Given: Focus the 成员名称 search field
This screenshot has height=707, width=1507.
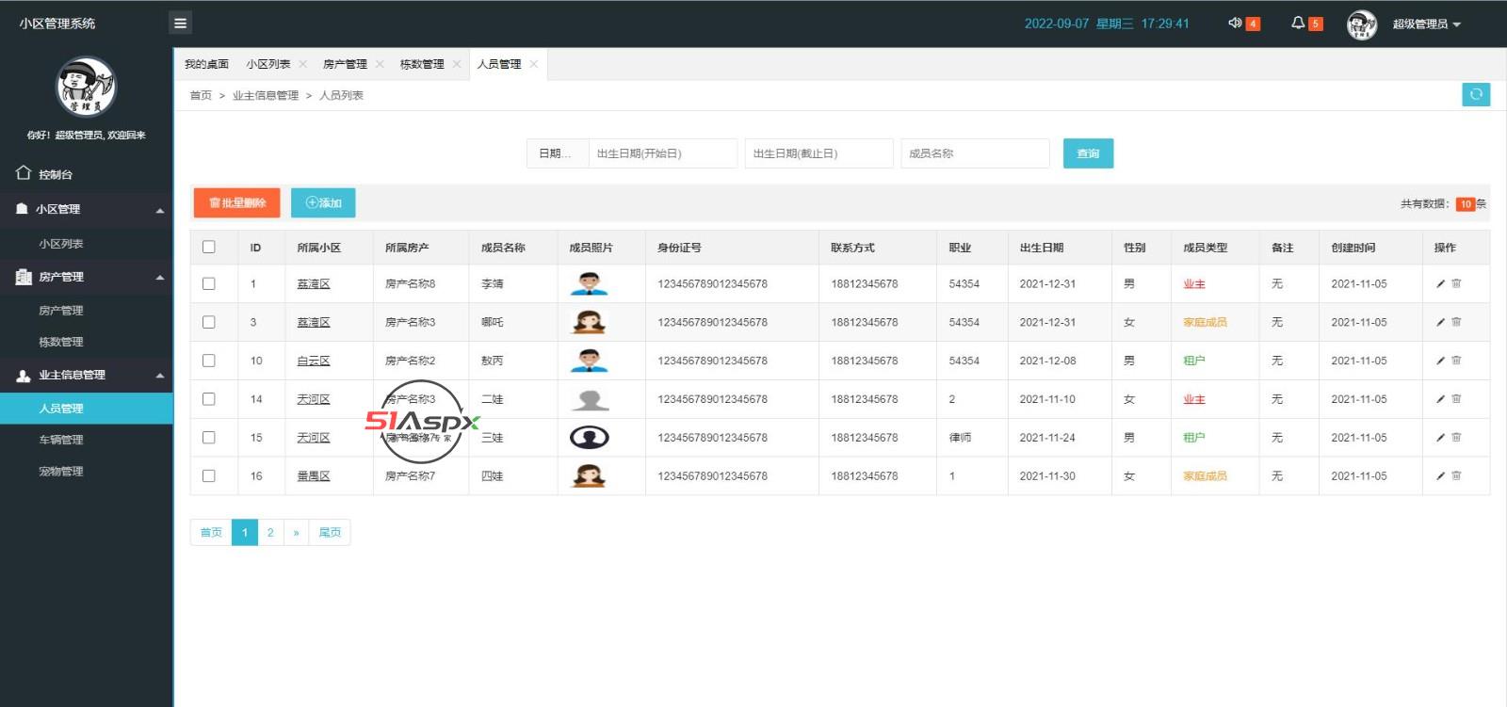Looking at the screenshot, I should click(x=976, y=153).
